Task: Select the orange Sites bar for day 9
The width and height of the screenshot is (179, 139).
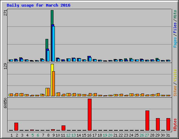Action: click(x=53, y=84)
